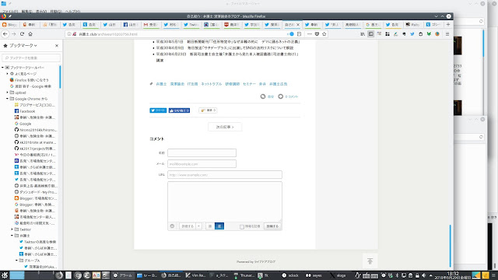Submit the comment with post button
Viewport: 498px width, 280px height.
tap(272, 226)
